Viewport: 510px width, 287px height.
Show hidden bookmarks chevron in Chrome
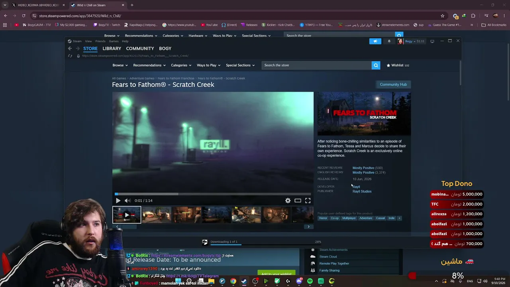pyautogui.click(x=471, y=25)
